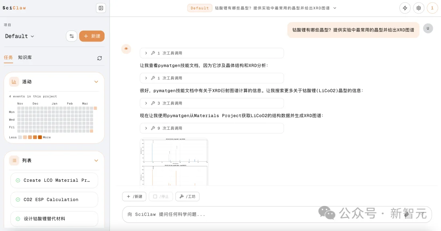Collapse the 活动 section
This screenshot has height=231, width=441.
pos(96,82)
